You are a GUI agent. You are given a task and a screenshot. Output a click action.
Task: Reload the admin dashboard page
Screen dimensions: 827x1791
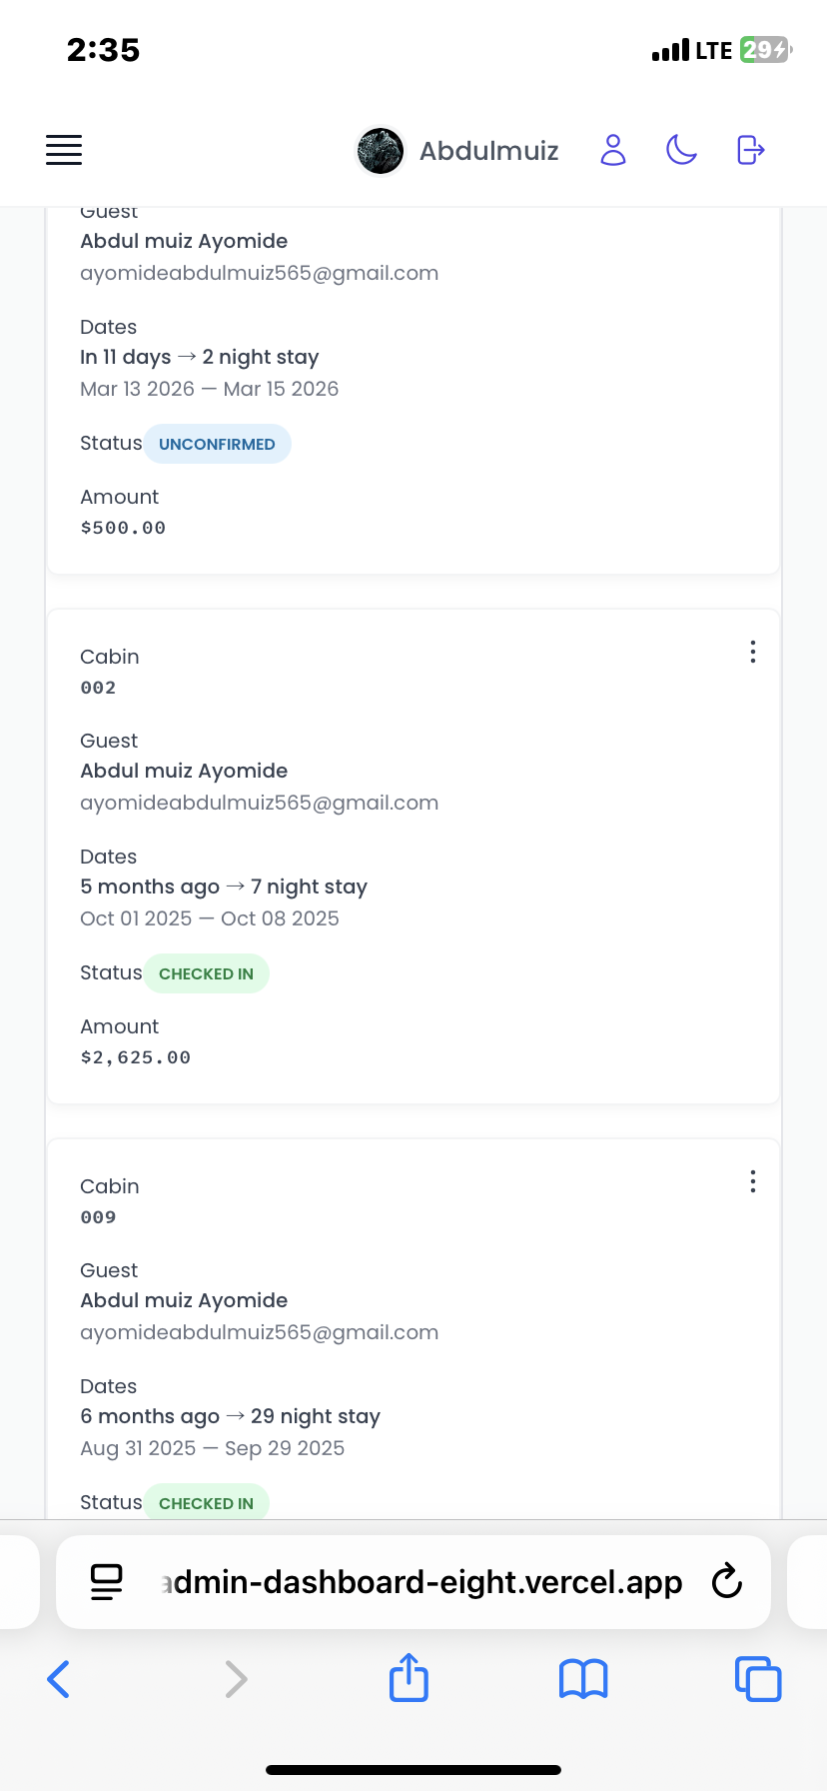[x=726, y=1581]
